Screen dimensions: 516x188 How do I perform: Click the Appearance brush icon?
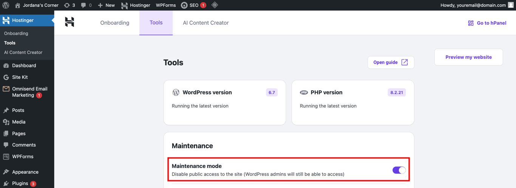(6, 172)
